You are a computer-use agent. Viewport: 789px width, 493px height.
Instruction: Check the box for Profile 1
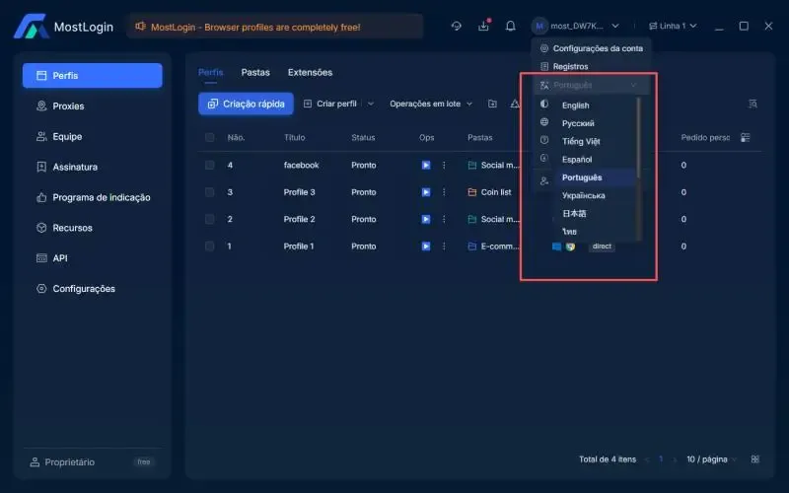click(x=210, y=246)
